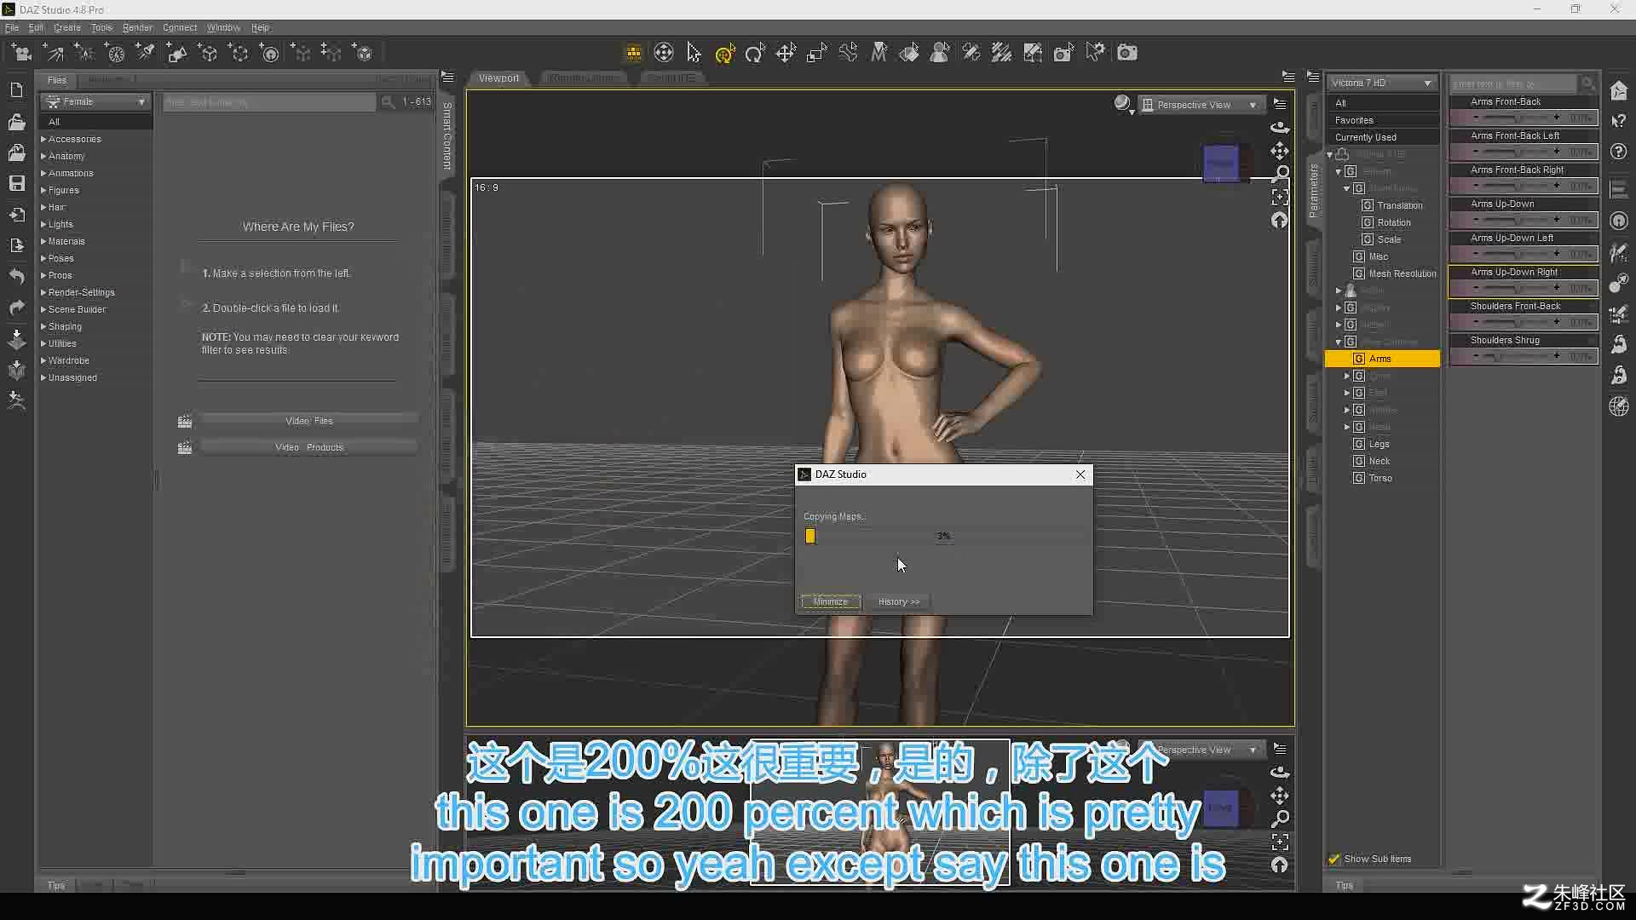This screenshot has height=920, width=1636.
Task: Expand the Lights category
Action: 43,224
